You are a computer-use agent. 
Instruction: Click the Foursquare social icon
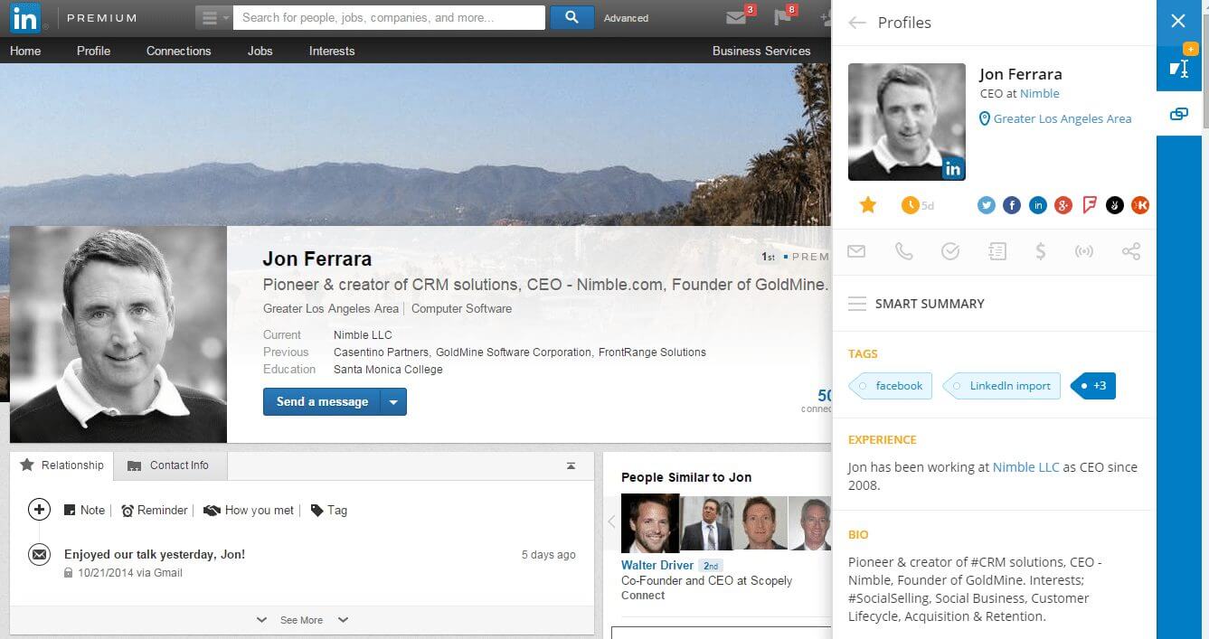tap(1090, 205)
